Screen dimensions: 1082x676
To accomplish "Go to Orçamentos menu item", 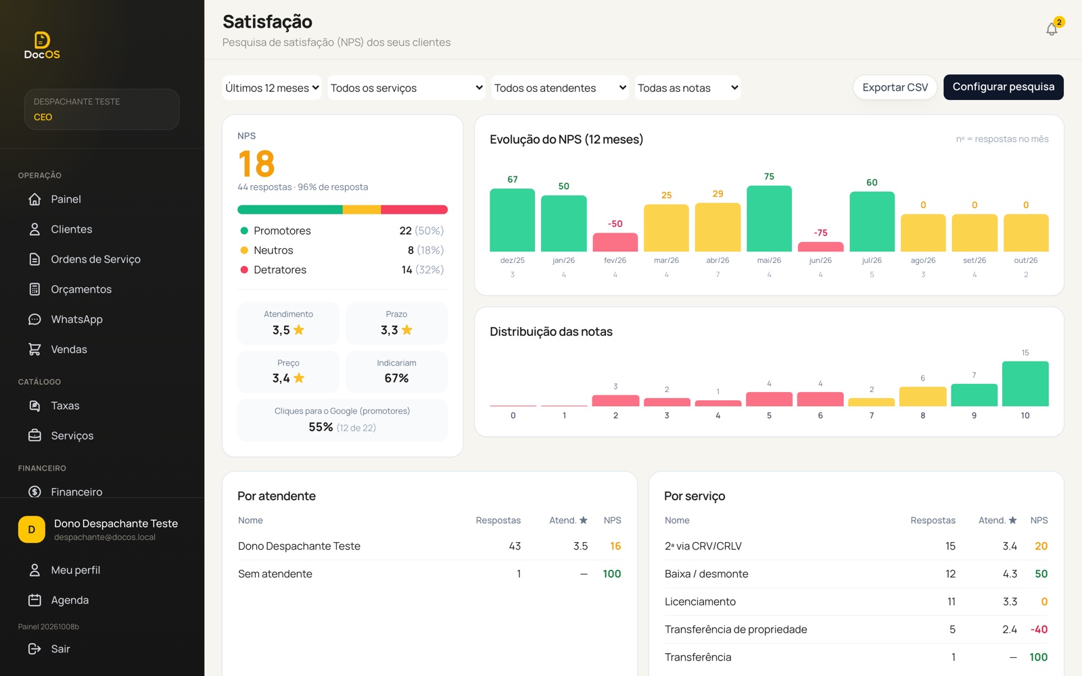I will coord(102,289).
